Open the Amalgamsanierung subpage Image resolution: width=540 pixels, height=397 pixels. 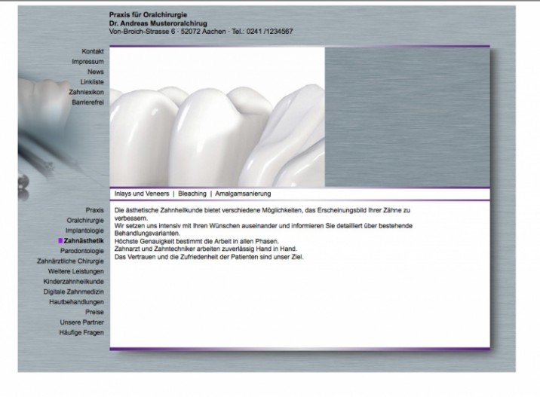pos(243,194)
